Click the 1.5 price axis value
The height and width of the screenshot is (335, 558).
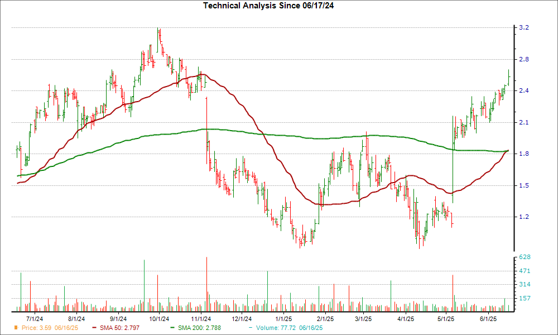pos(524,185)
